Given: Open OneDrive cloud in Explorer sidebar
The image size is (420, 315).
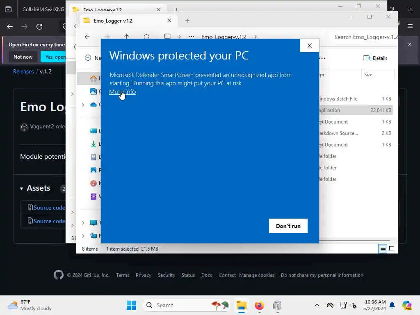Looking at the screenshot, I should (x=94, y=105).
